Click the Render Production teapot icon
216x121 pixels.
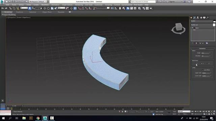click(x=151, y=8)
